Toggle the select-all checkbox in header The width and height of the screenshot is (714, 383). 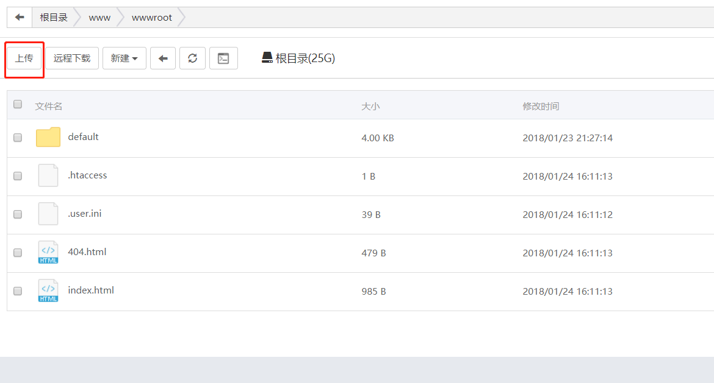tap(18, 104)
